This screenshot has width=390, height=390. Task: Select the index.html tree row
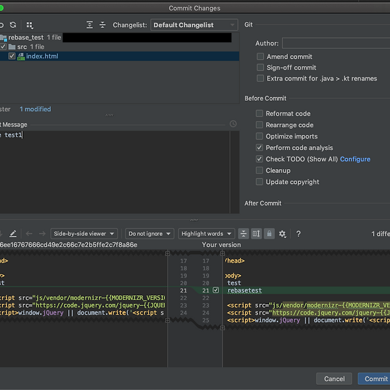[120, 56]
